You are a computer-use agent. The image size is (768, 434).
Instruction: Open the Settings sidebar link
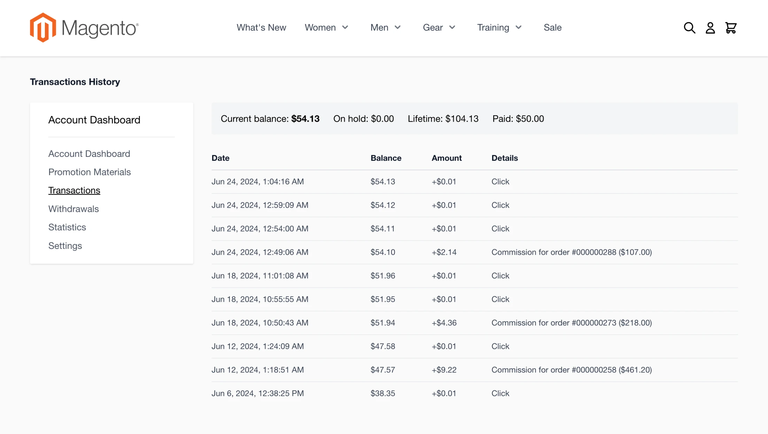pyautogui.click(x=65, y=246)
